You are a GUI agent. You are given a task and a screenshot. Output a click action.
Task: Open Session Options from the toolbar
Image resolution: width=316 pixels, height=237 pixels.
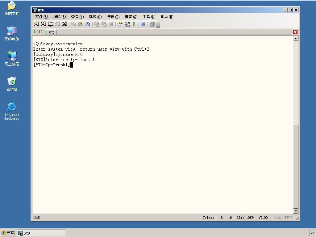tap(120, 24)
